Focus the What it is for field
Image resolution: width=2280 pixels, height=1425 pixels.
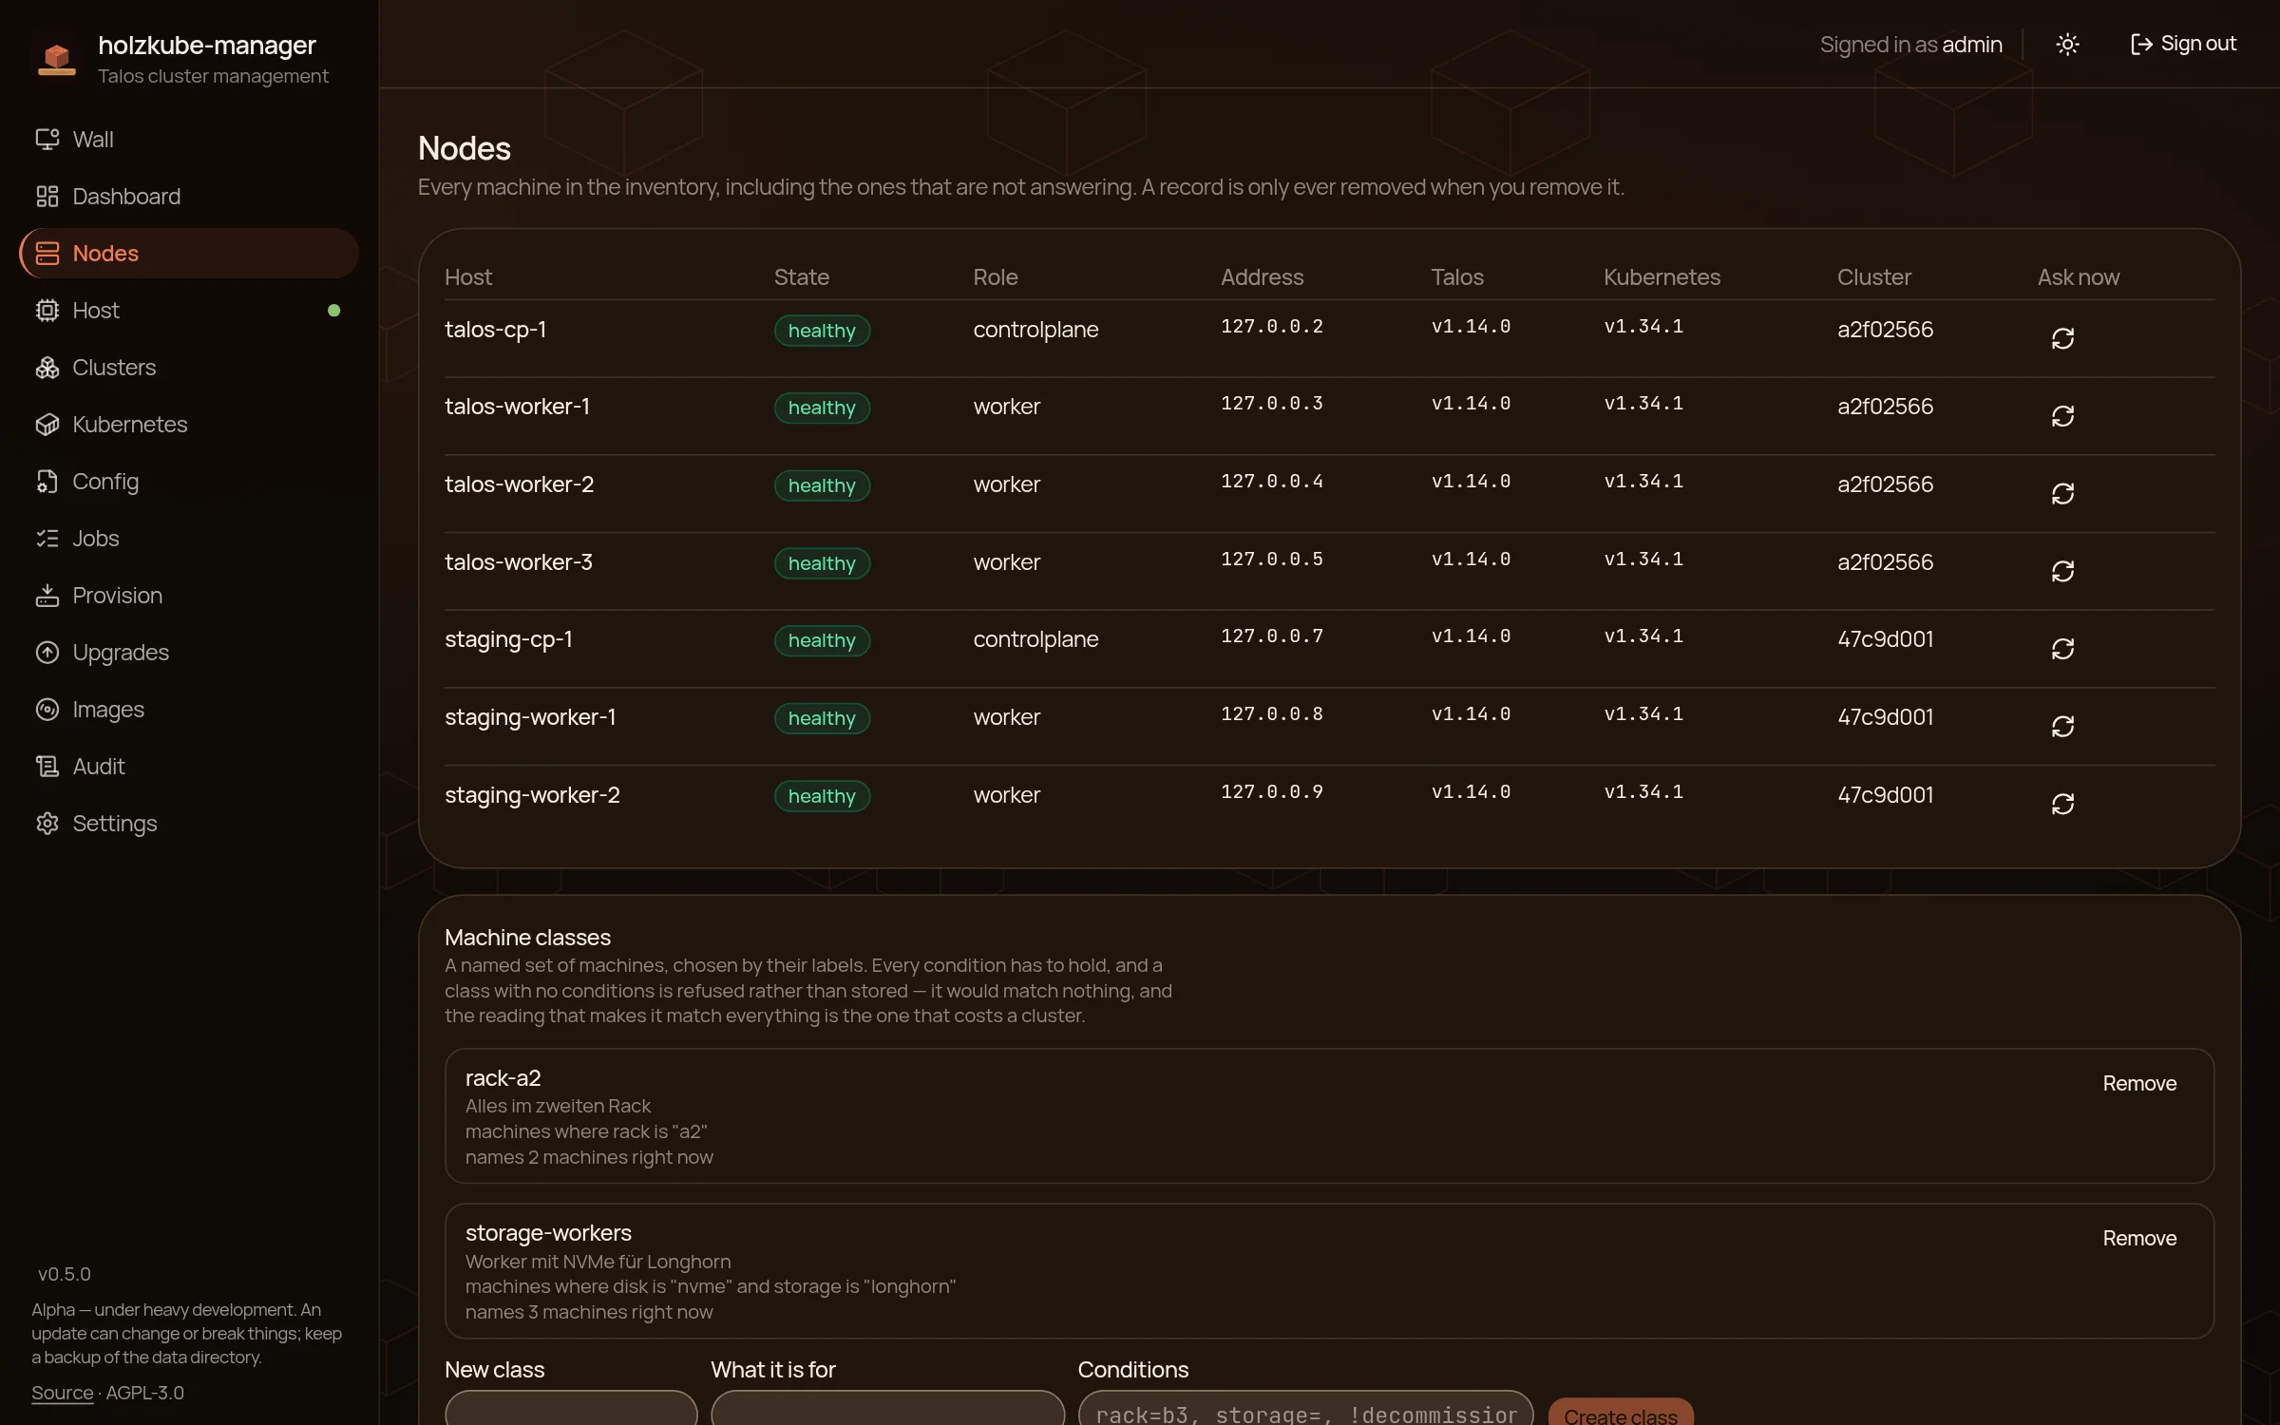887,1409
